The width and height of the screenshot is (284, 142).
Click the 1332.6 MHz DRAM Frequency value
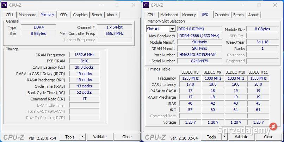[x=85, y=55]
